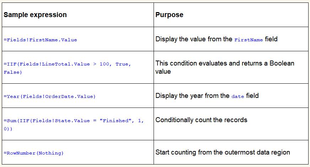Click "Conditionally count the records" description
310x167 pixels.
201,120
